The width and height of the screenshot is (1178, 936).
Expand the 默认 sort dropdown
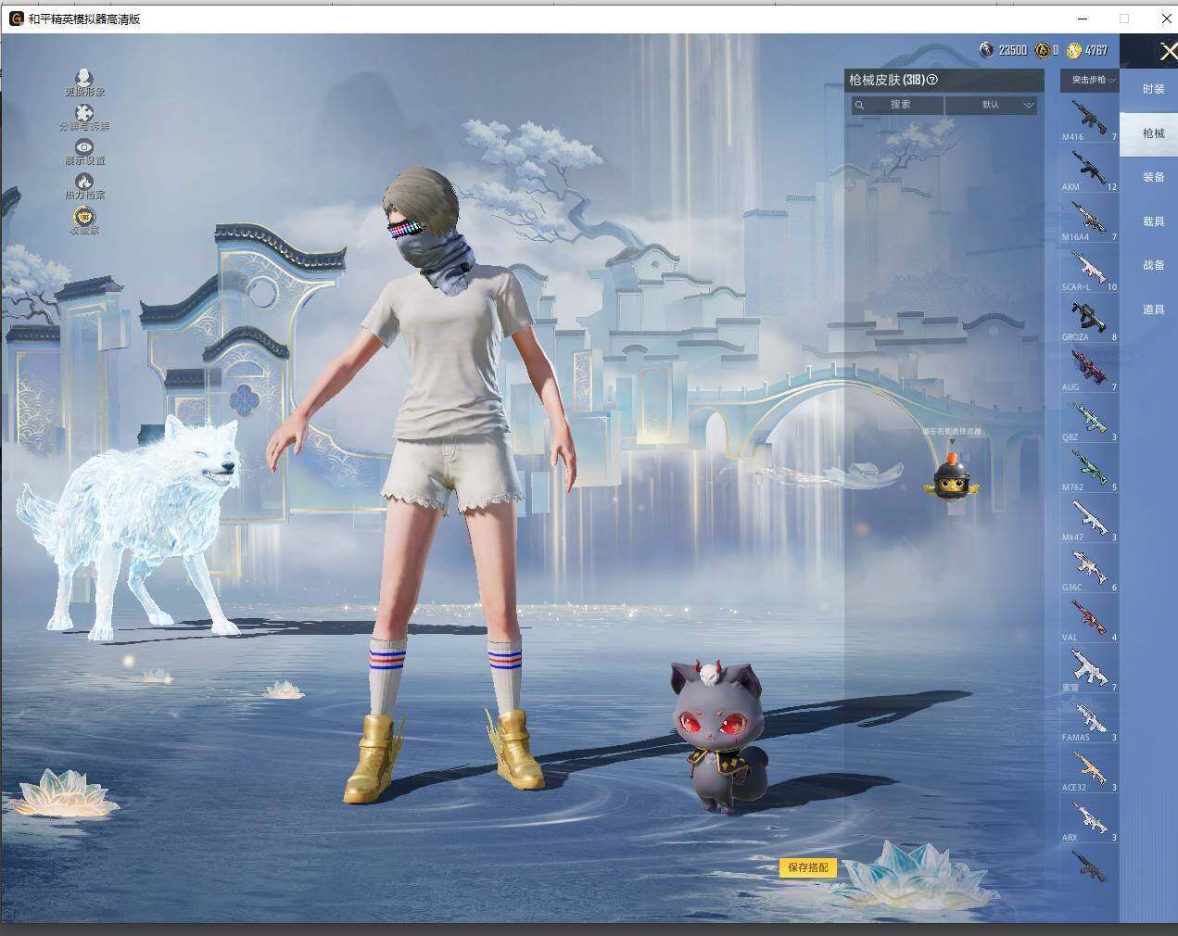tap(991, 106)
